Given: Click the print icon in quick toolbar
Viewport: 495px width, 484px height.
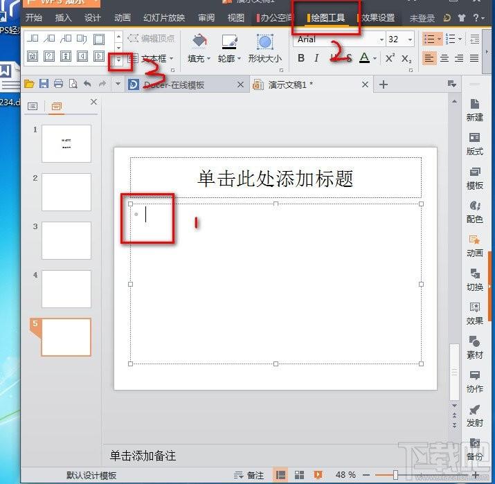Looking at the screenshot, I should coord(58,84).
